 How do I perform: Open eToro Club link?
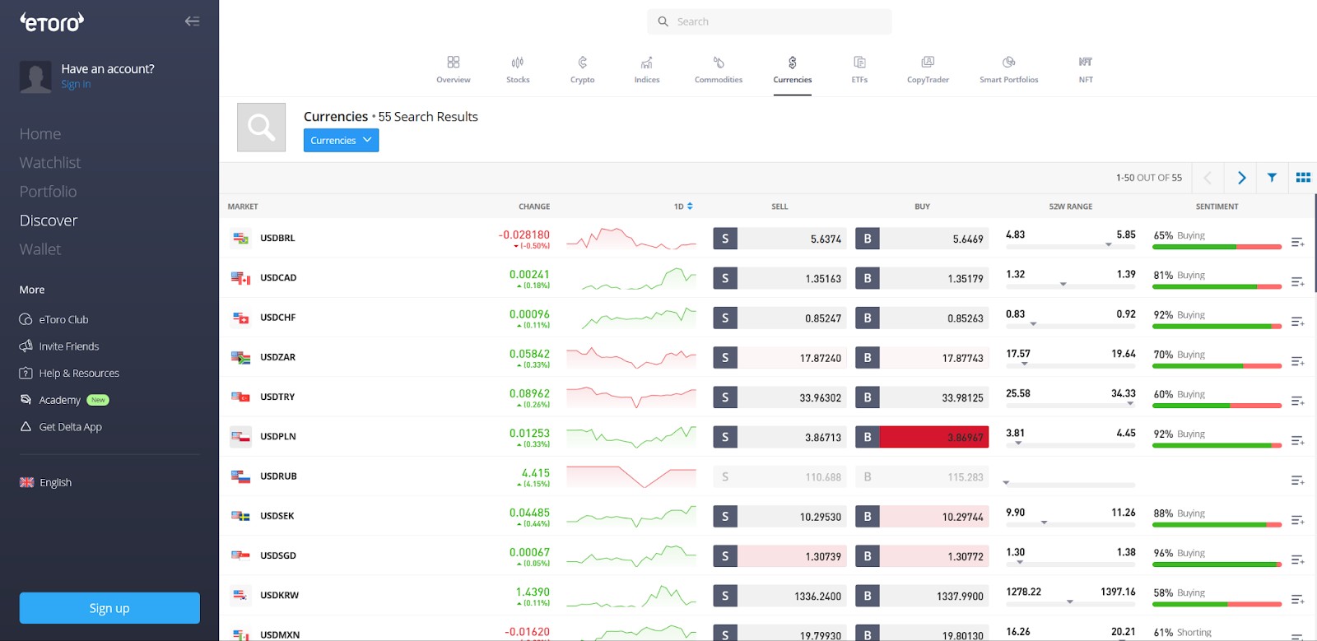point(54,319)
